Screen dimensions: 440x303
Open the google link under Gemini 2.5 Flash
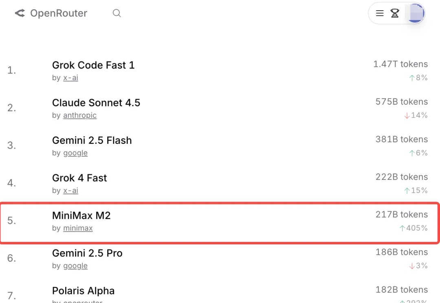pyautogui.click(x=75, y=153)
